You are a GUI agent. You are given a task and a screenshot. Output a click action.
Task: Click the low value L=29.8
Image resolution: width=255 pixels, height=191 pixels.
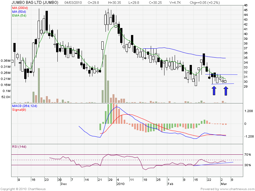click(x=134, y=3)
